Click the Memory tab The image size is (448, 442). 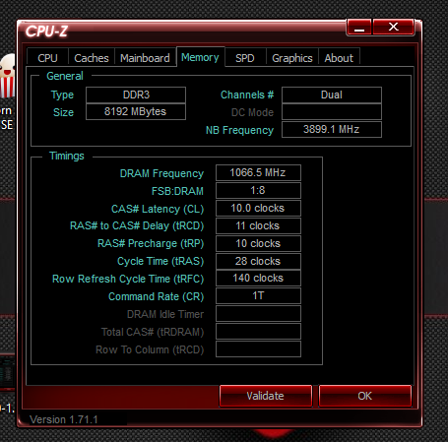(200, 57)
